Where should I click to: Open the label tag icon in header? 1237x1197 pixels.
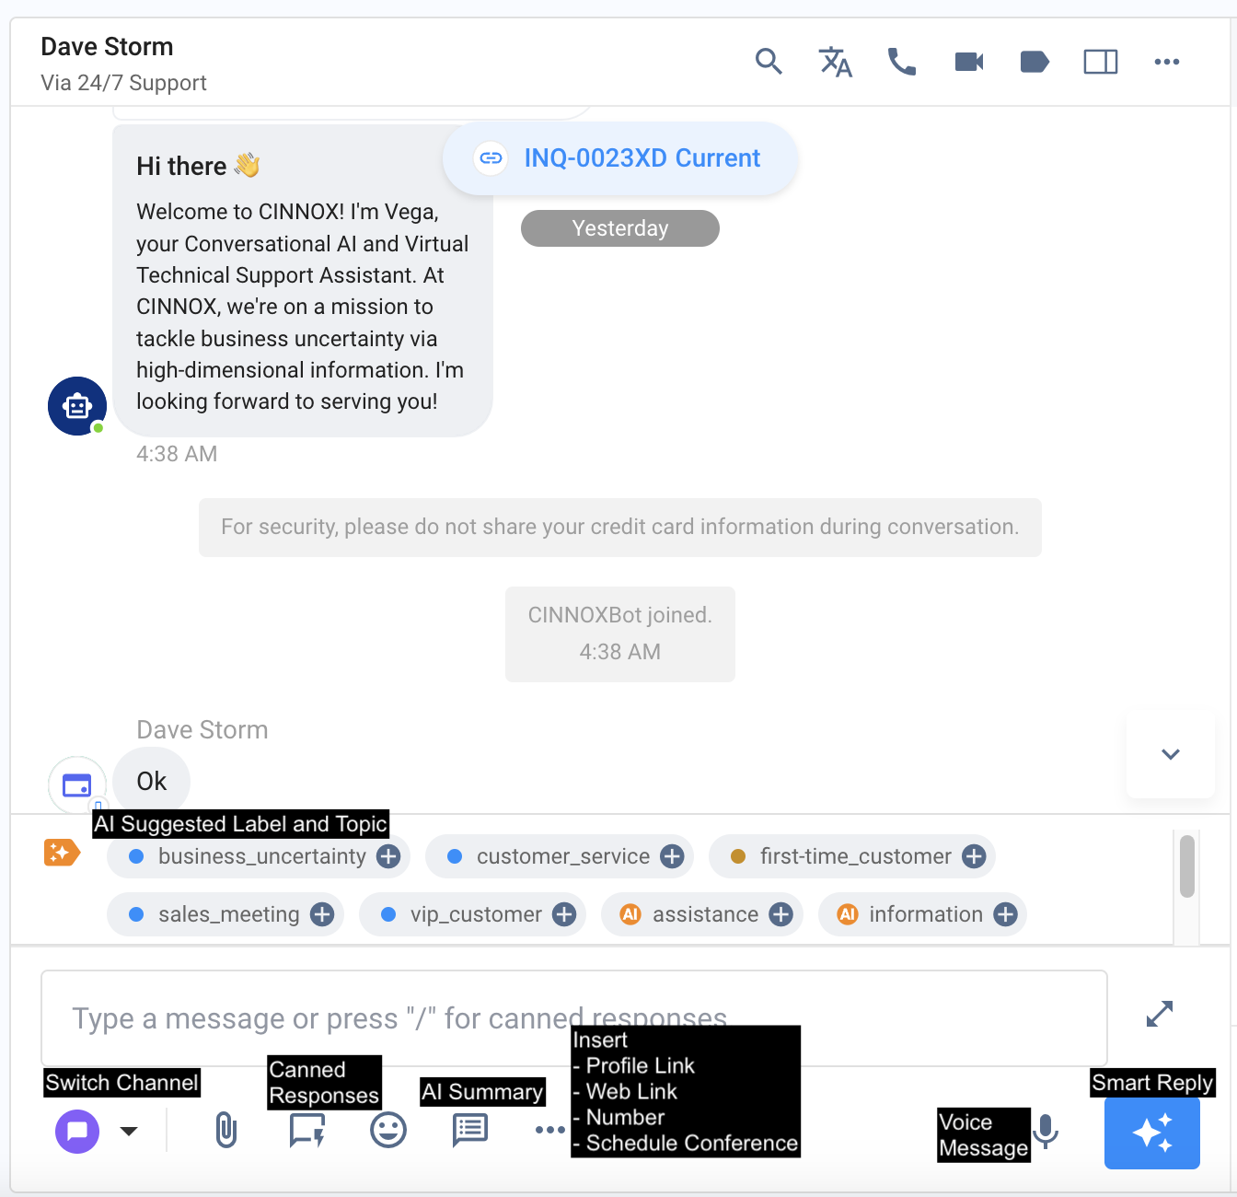point(1035,62)
